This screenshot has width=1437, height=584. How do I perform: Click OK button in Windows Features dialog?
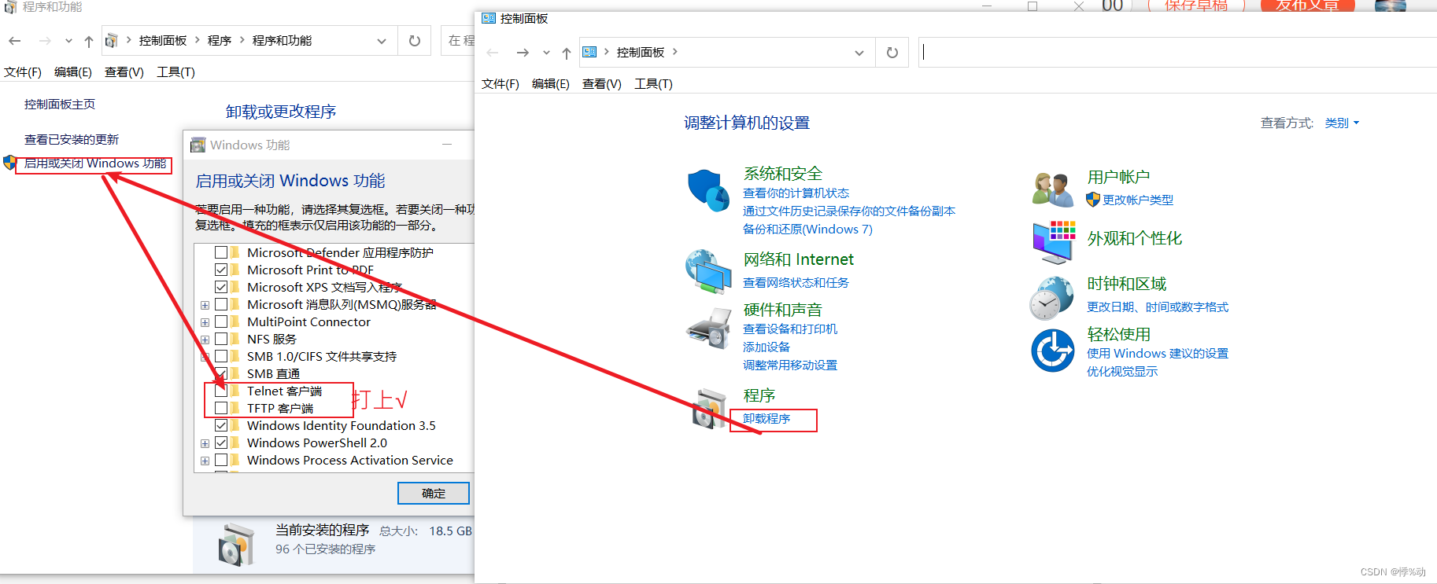tap(434, 493)
